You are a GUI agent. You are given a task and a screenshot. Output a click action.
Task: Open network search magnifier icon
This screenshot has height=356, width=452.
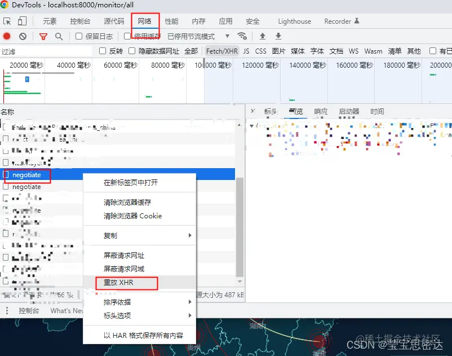pyautogui.click(x=59, y=36)
